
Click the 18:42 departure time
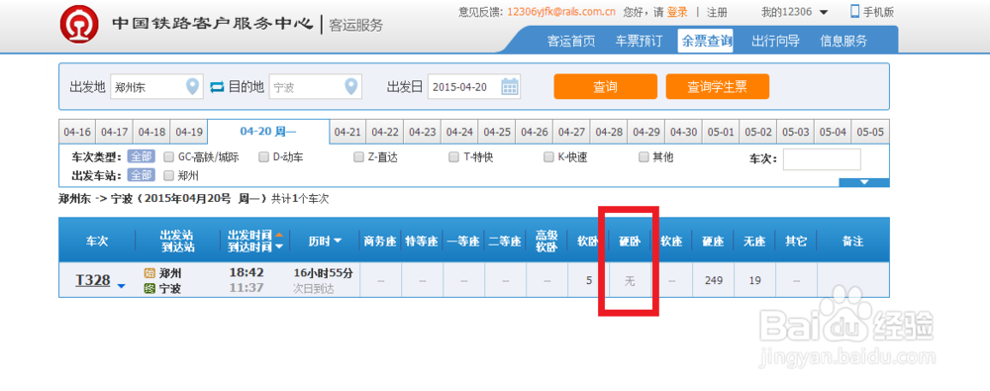[247, 273]
